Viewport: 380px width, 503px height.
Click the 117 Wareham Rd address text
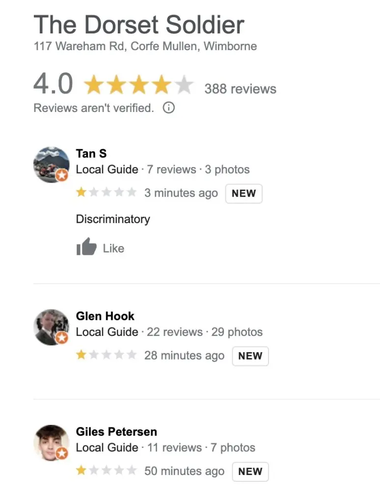[145, 46]
